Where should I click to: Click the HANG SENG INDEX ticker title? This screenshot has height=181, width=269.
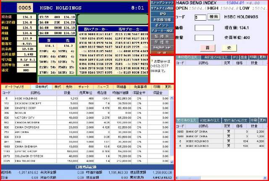196,3
